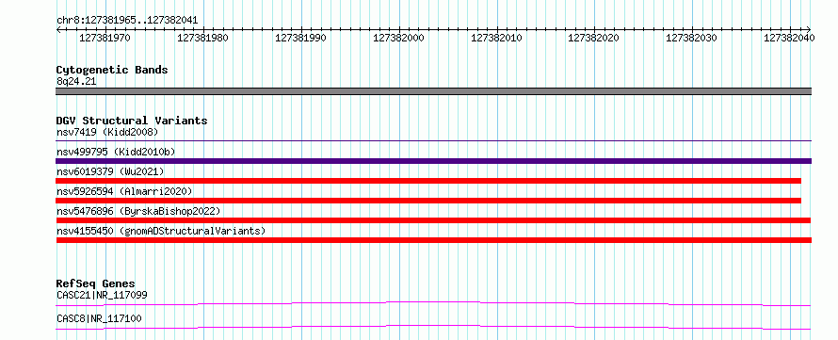This screenshot has width=838, height=340.
Task: Click ruler position 127381990
Action: (x=300, y=38)
